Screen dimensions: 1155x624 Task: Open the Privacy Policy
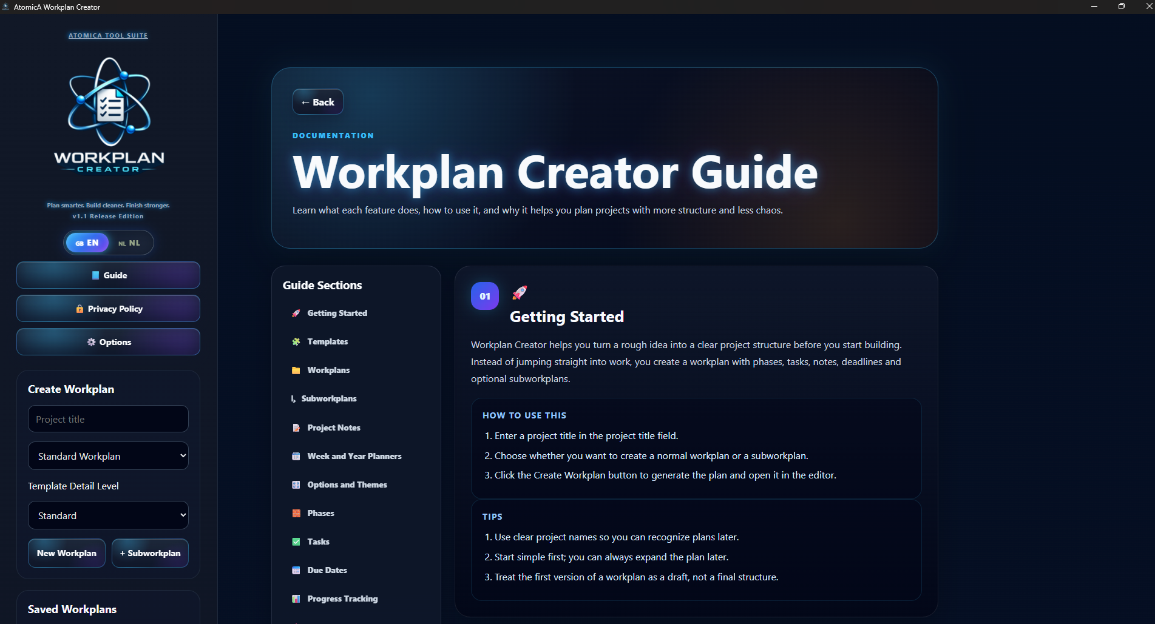[x=108, y=309]
